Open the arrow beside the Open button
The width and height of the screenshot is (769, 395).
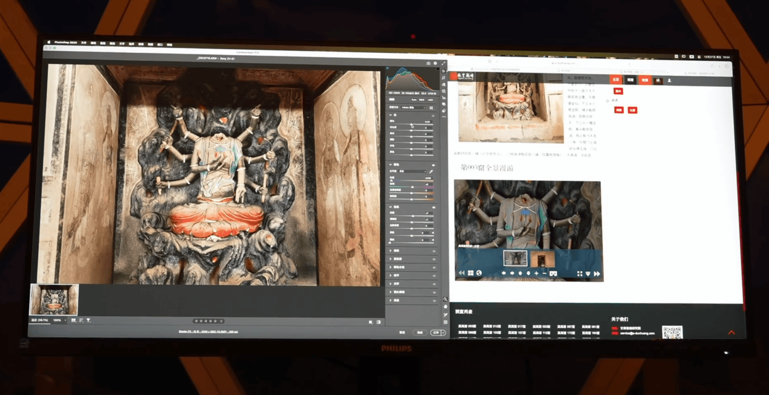pos(443,333)
